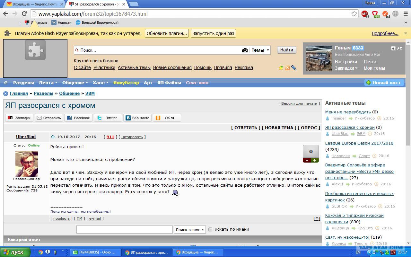Viewport: 411px width, 257px height.
Task: Open the ЯП Файлы menu item
Action: click(x=169, y=83)
